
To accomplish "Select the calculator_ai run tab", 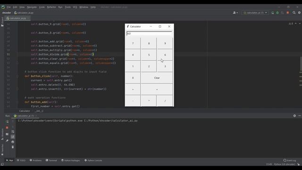I will click(25, 116).
